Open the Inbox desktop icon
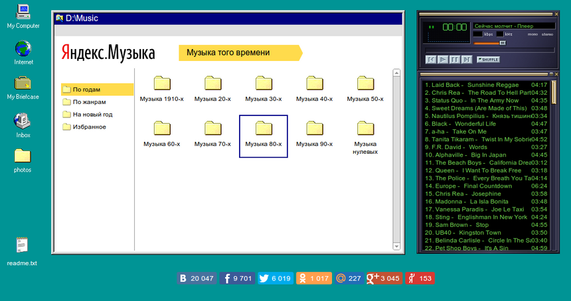Viewport: 571px width, 301px height. coord(23,125)
